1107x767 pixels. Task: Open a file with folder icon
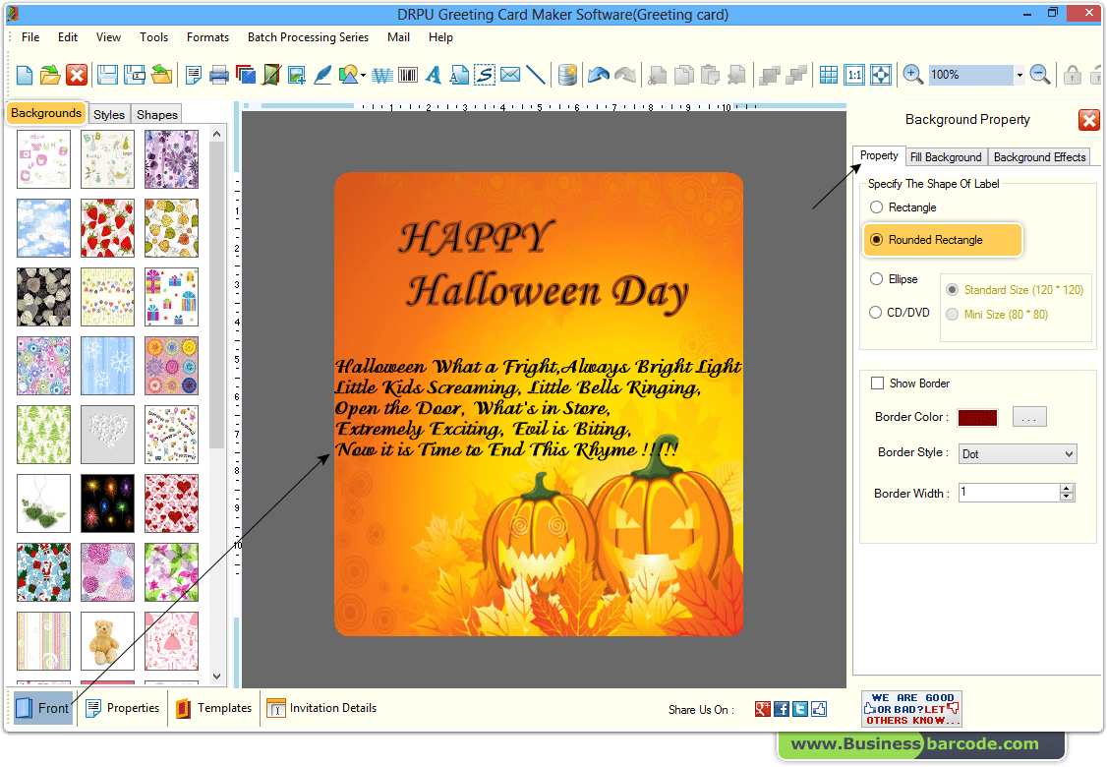50,75
